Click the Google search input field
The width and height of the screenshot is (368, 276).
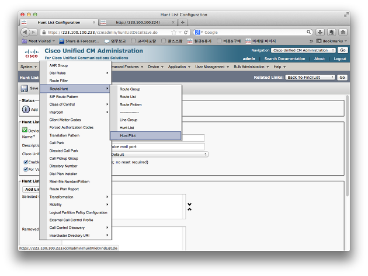pos(255,32)
